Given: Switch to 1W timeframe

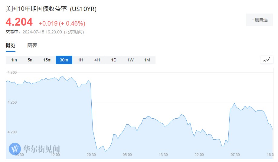Looking at the screenshot, I should (x=130, y=60).
